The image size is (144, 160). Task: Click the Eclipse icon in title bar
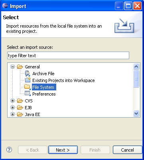5,6
